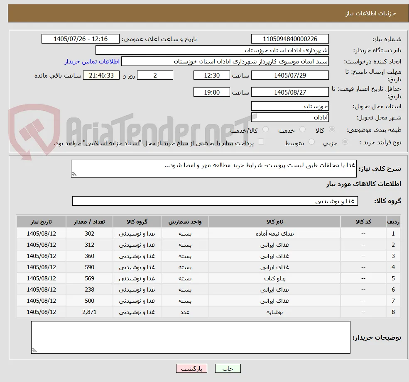The width and height of the screenshot is (409, 382).
Task: Click the request creator name field
Action: click(x=225, y=61)
